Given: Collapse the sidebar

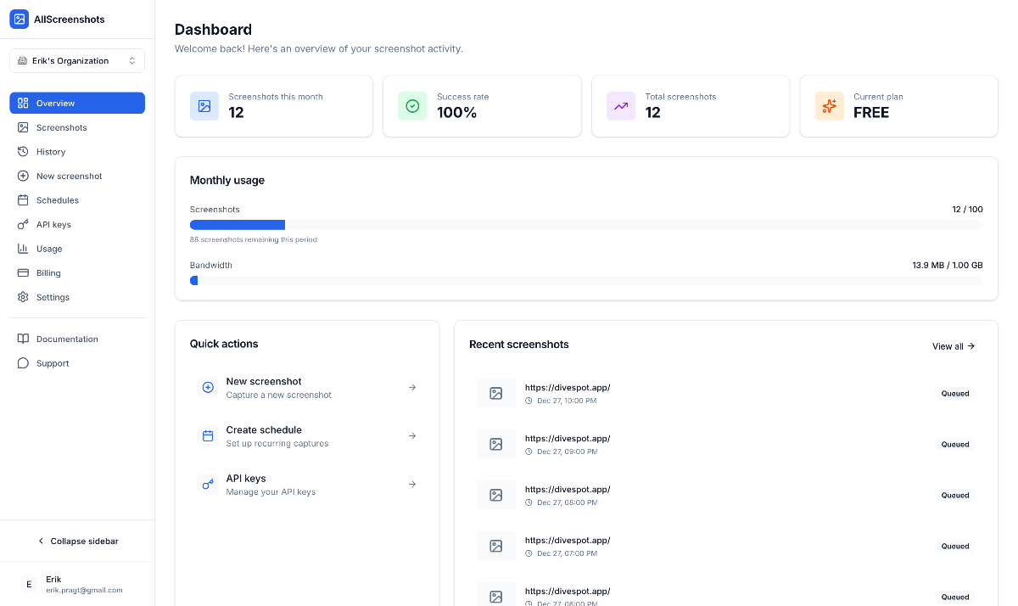Looking at the screenshot, I should [x=77, y=541].
